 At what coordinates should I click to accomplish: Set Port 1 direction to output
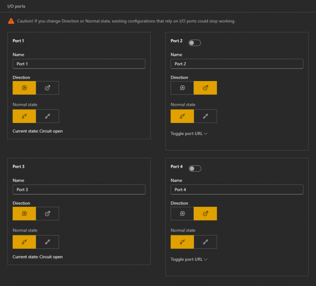coord(47,88)
